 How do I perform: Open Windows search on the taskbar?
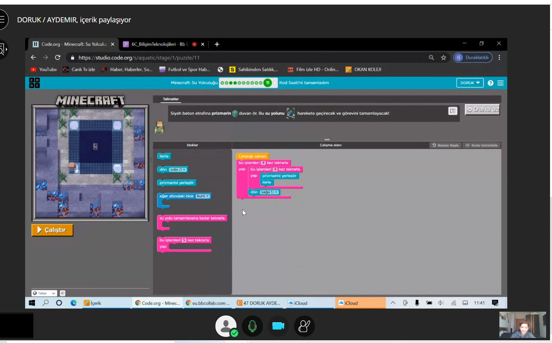(x=46, y=303)
